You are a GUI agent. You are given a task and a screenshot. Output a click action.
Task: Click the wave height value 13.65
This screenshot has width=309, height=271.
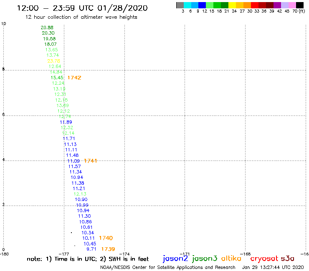click(51, 50)
